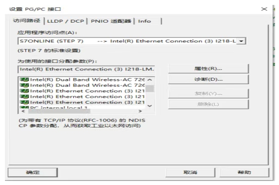The image size is (279, 185).
Task: Click the 设置 PG/PC 接口 title text
Action: [35, 9]
